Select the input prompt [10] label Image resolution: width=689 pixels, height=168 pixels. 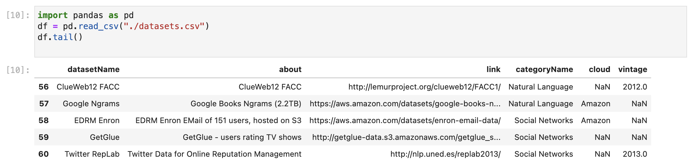point(18,15)
